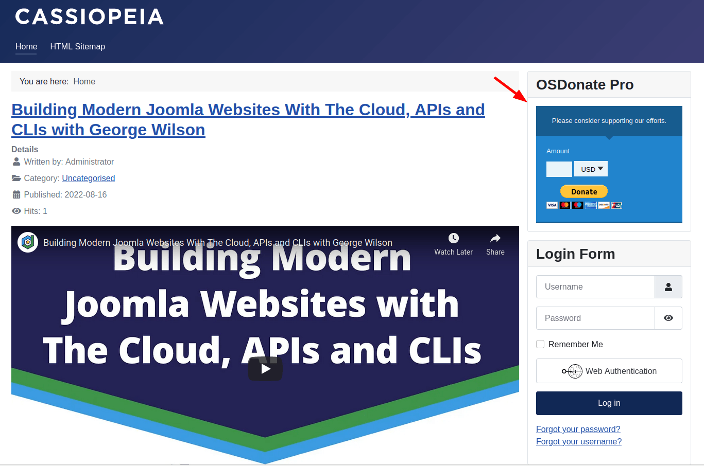
Task: Click the Home breadcrumb text
Action: pyautogui.click(x=84, y=81)
